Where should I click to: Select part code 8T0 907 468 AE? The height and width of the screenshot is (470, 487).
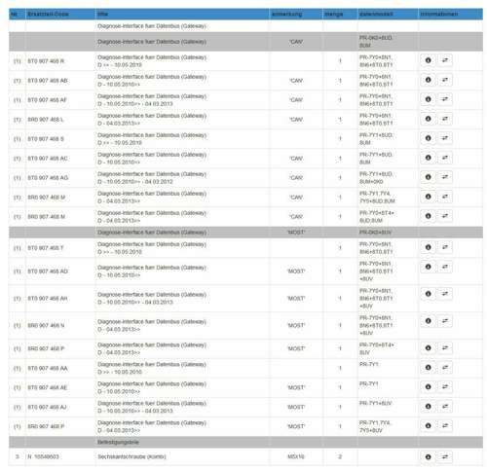pos(48,387)
